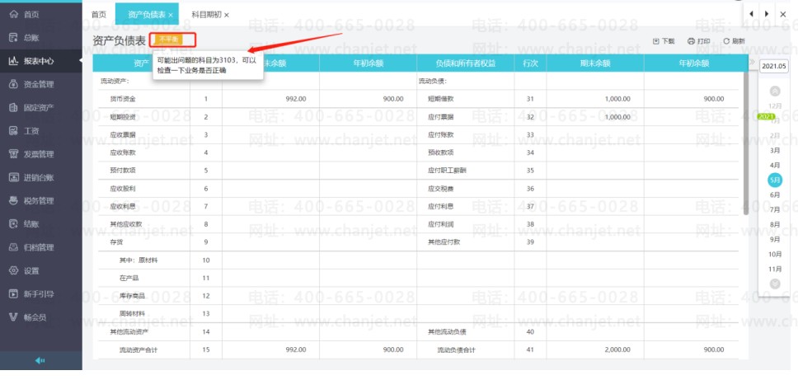Click the 不平衡 unbalanced status badge
798x380 pixels.
170,40
